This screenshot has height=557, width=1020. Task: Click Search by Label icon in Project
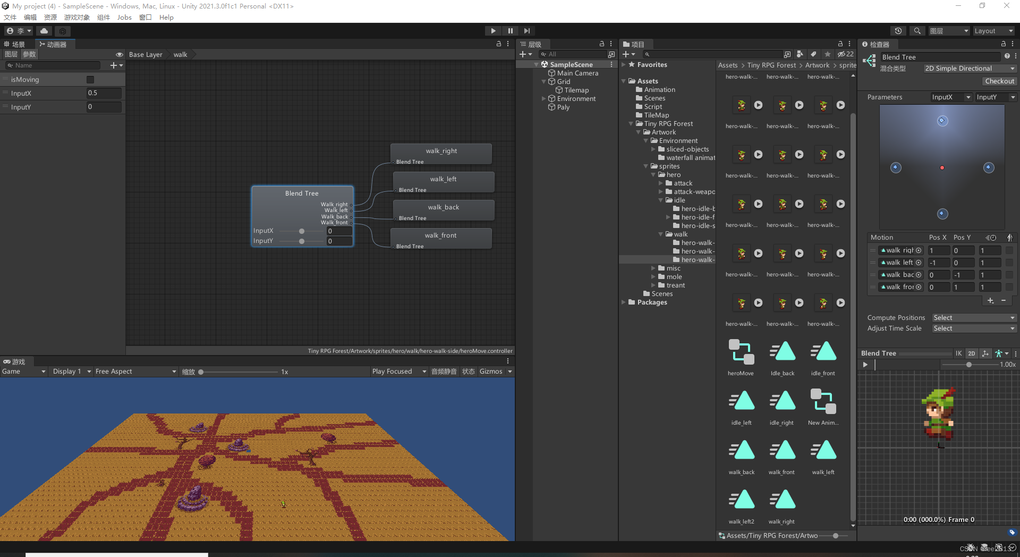[x=813, y=54]
